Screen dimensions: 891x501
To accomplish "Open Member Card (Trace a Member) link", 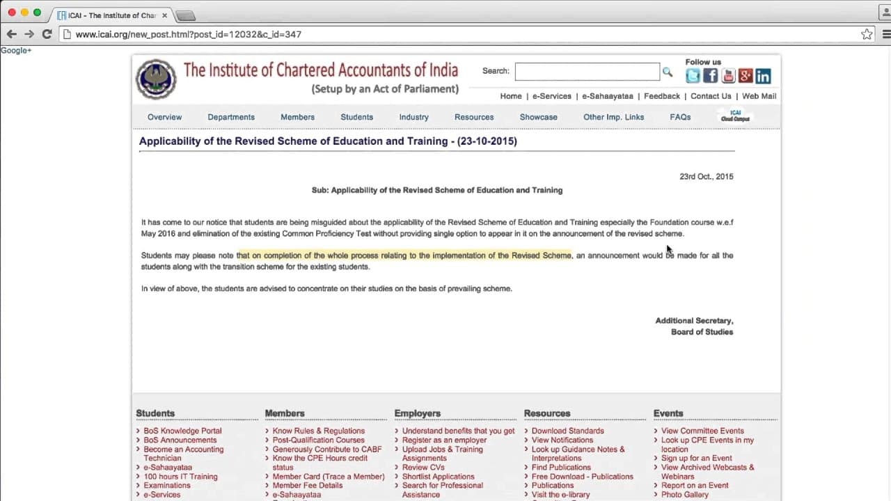I will pos(329,477).
